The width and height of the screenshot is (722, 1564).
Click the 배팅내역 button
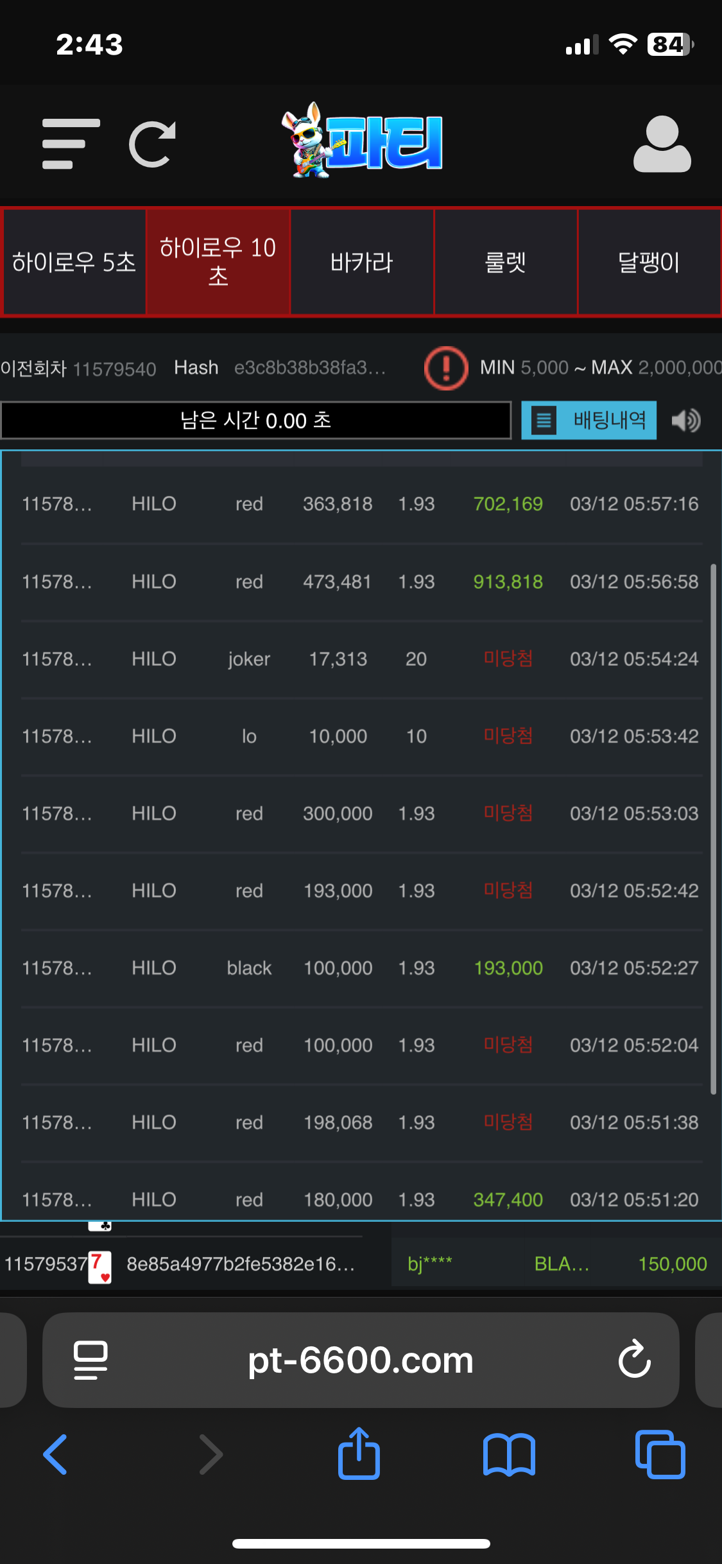tap(589, 421)
